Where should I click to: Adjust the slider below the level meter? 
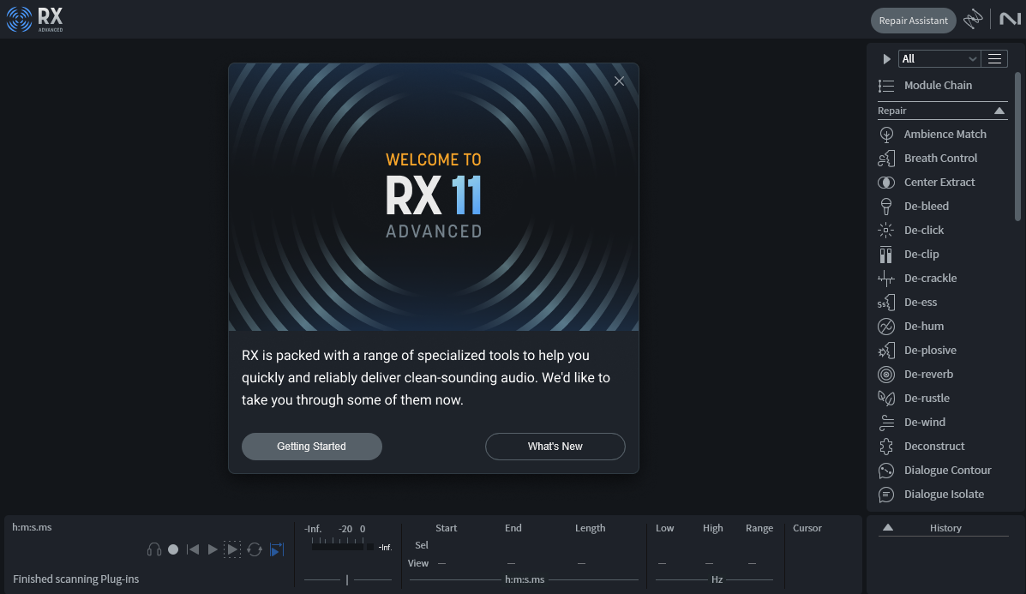click(x=347, y=579)
